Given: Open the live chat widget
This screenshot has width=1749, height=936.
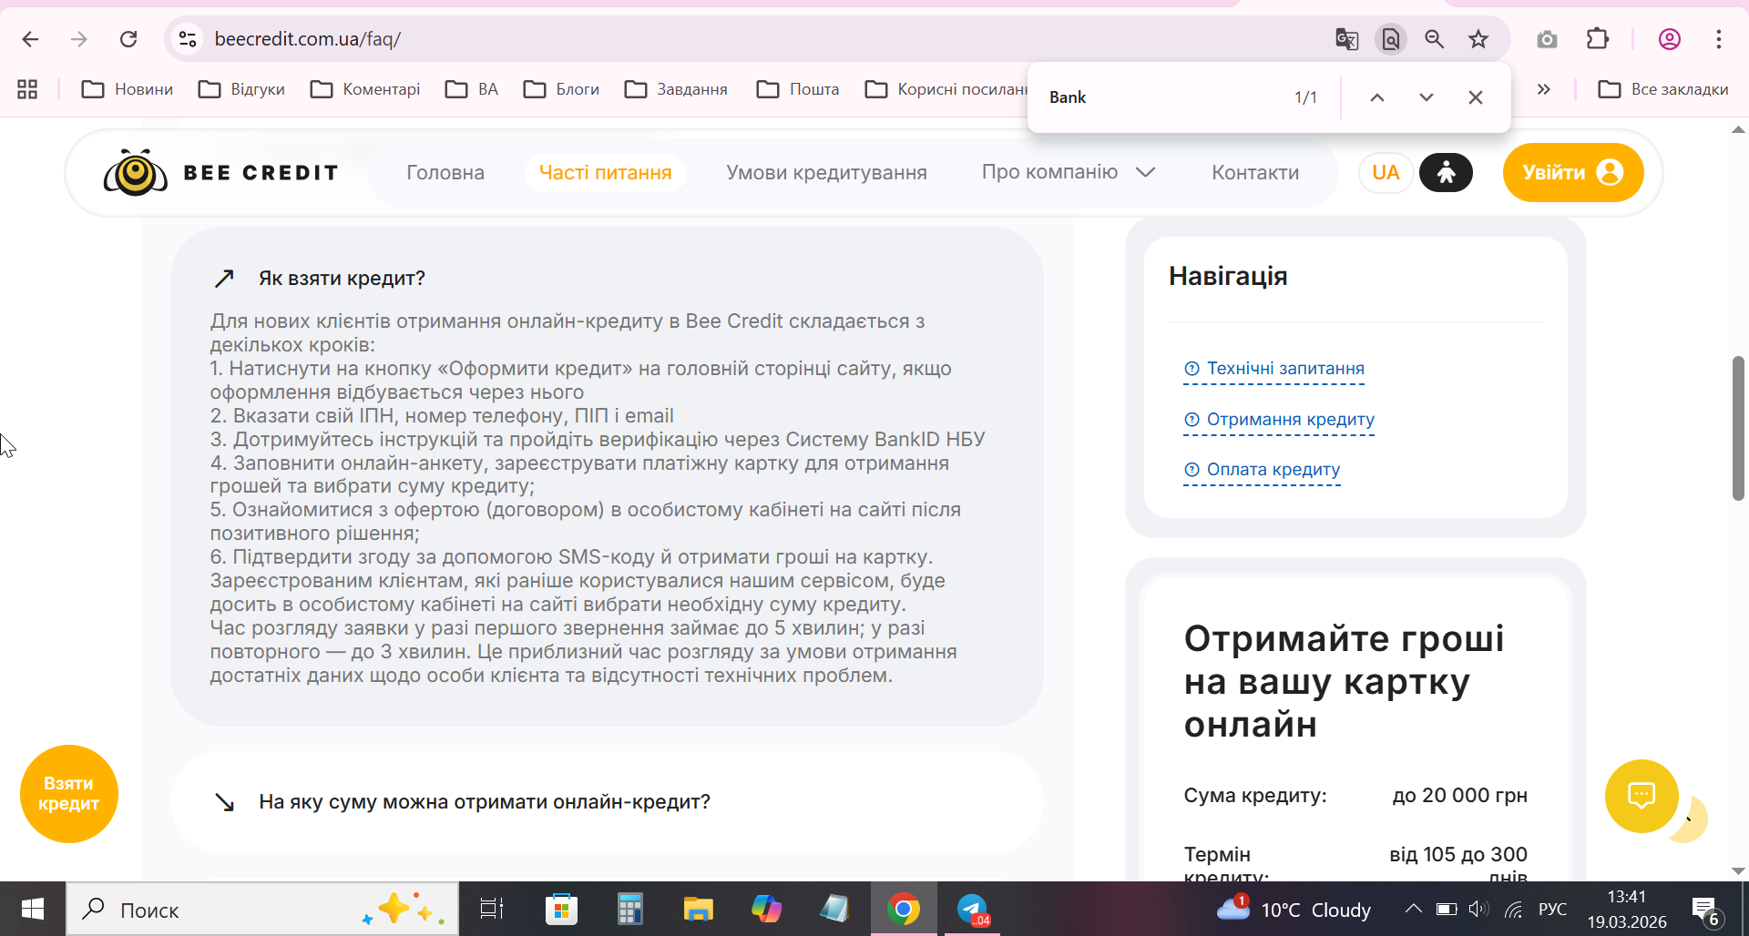Looking at the screenshot, I should 1642,796.
